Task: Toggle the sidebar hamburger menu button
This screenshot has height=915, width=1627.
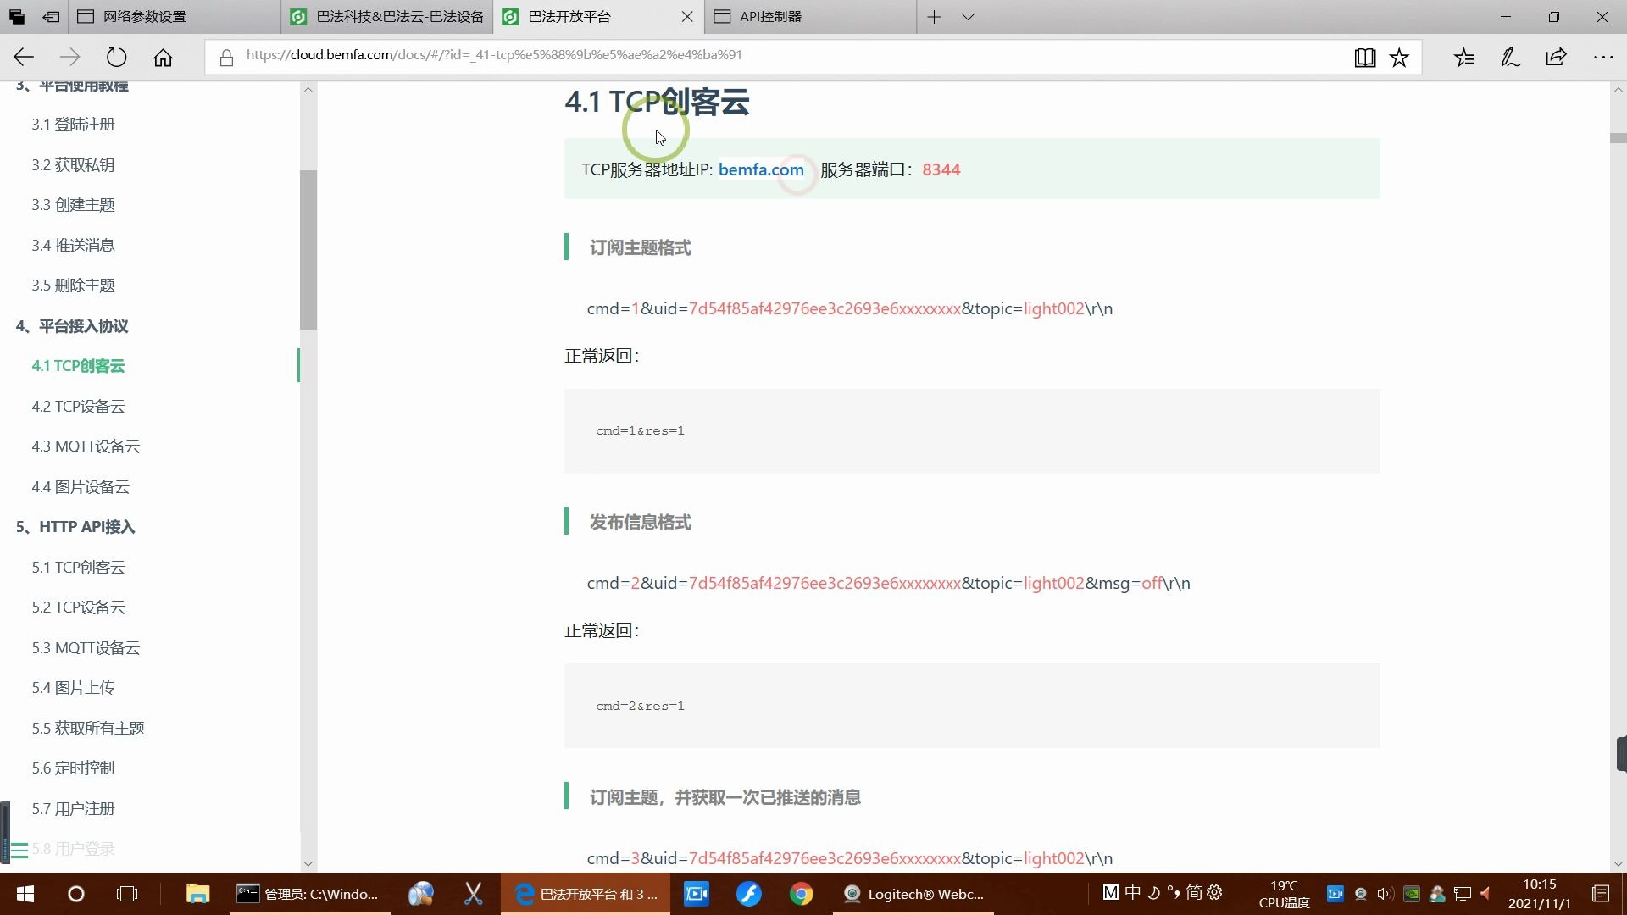Action: [x=19, y=849]
